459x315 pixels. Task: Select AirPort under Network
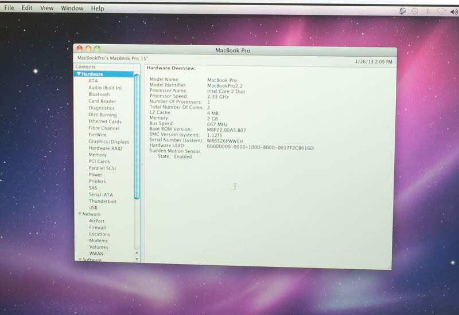click(x=96, y=221)
